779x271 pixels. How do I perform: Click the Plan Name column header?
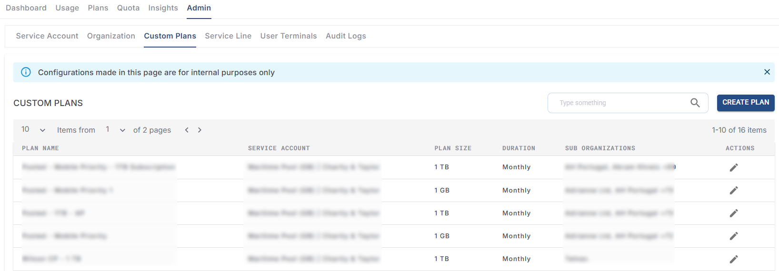(40, 148)
